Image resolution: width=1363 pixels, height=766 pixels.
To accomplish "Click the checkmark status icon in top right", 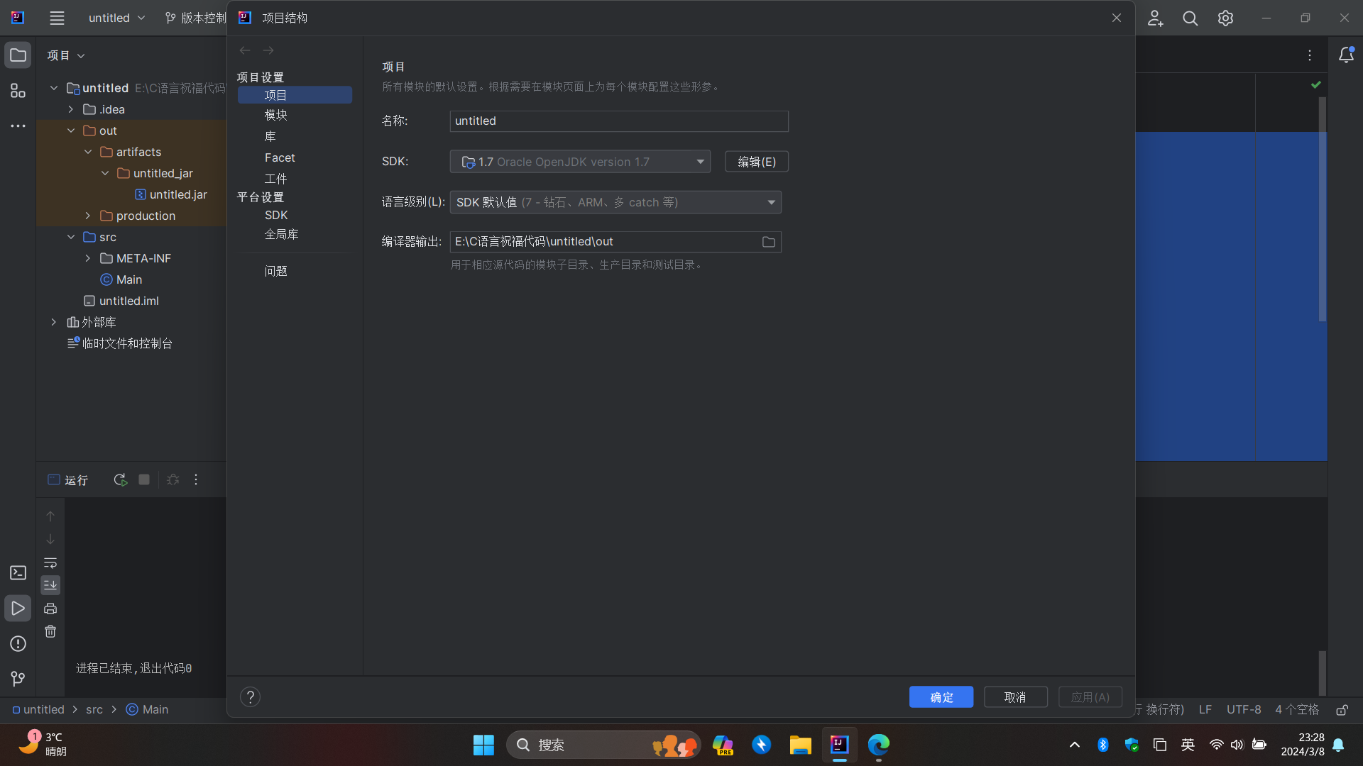I will point(1315,84).
